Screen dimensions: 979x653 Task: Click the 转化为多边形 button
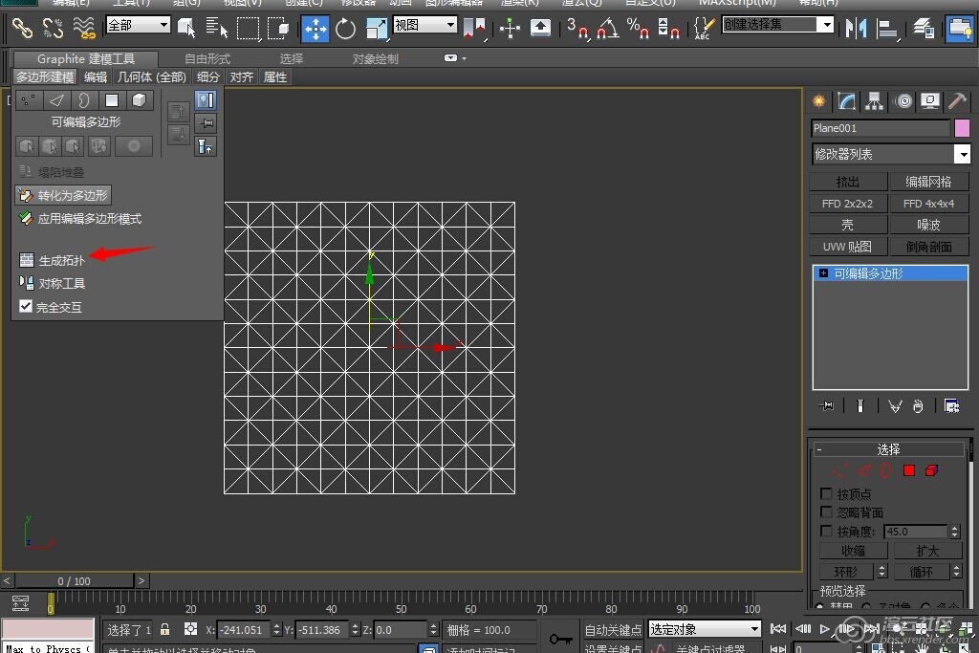click(63, 195)
